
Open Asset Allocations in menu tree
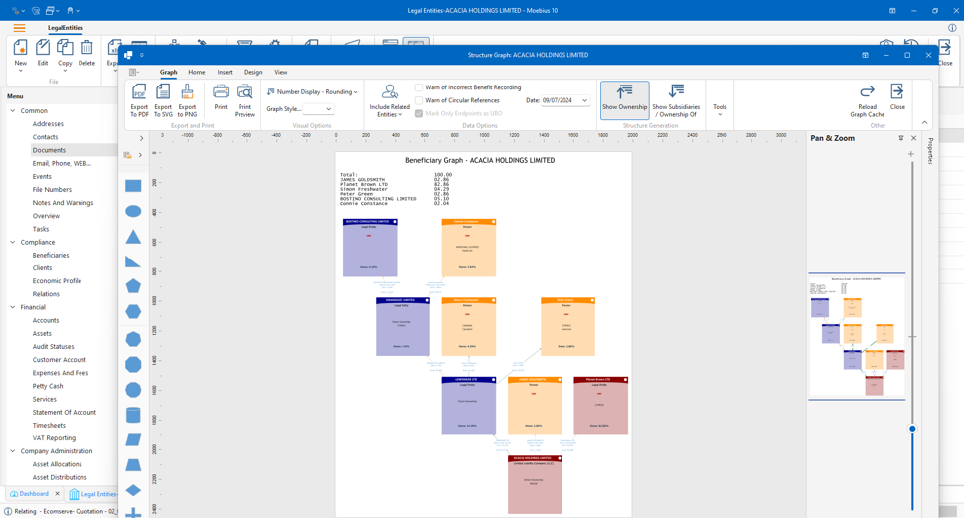(57, 464)
